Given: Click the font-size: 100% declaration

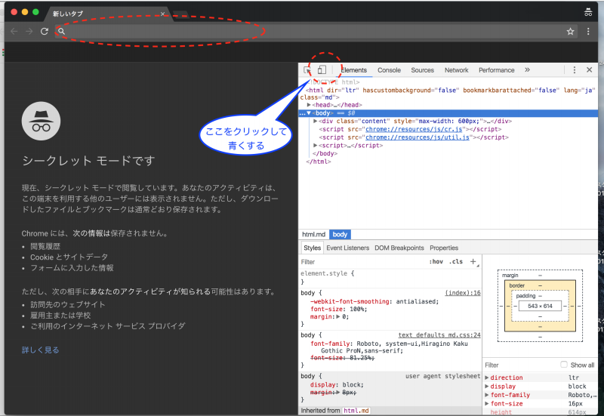Looking at the screenshot, I should pyautogui.click(x=338, y=309).
